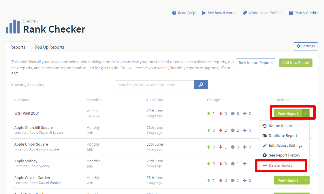Viewport: 324px width, 194px height.
Task: Click the Plan & Credits card icon
Action: [291, 13]
